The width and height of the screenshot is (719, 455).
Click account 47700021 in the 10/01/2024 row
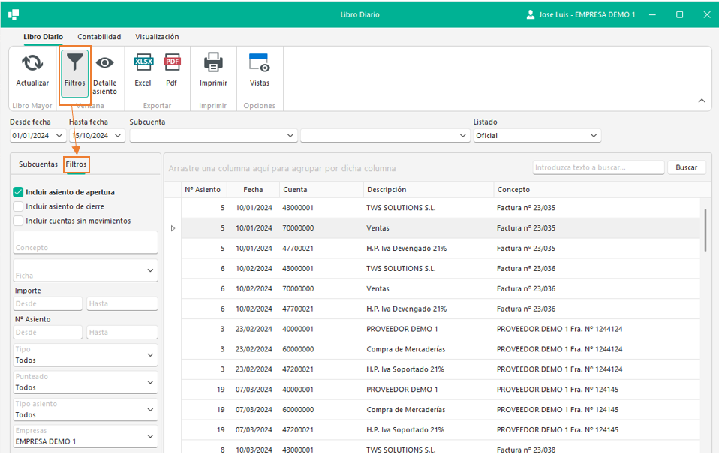pyautogui.click(x=298, y=249)
